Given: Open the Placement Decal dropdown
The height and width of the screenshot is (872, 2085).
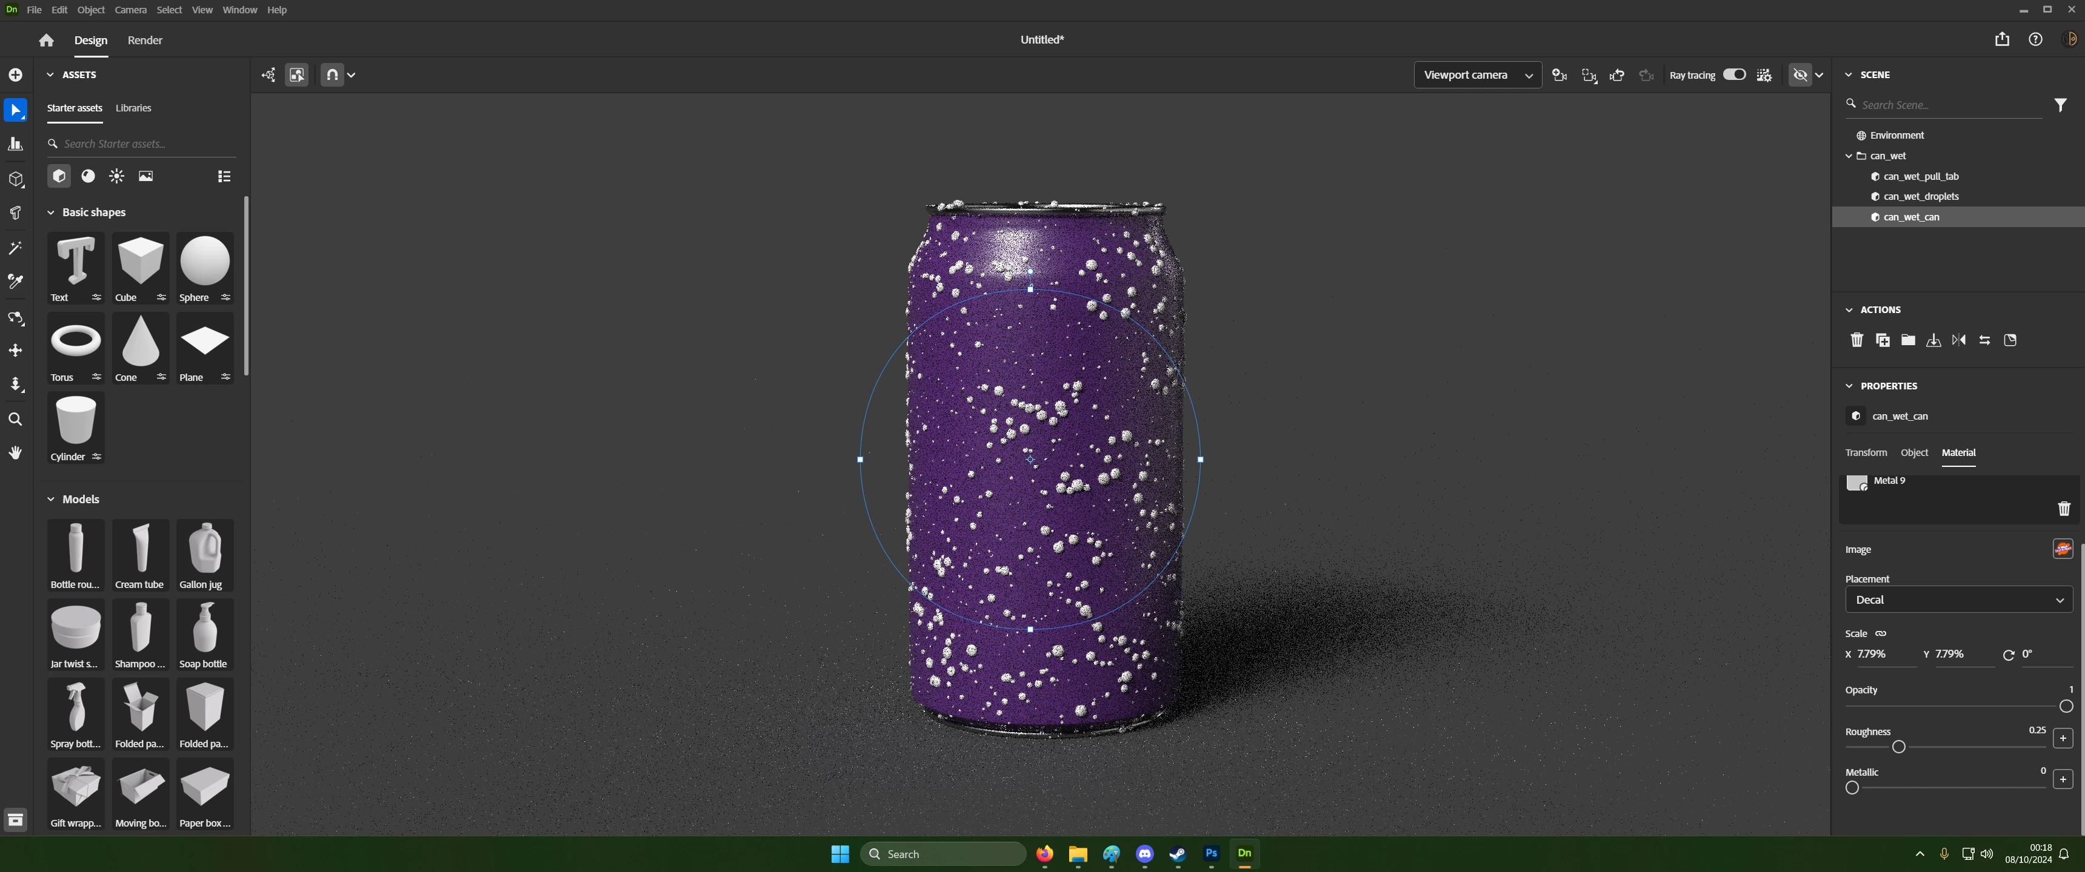Looking at the screenshot, I should (1958, 599).
